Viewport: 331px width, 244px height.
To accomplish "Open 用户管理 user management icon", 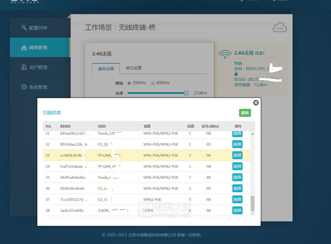I will pos(23,67).
